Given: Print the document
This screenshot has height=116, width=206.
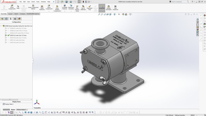Looking at the screenshot, I should click(x=71, y=2).
